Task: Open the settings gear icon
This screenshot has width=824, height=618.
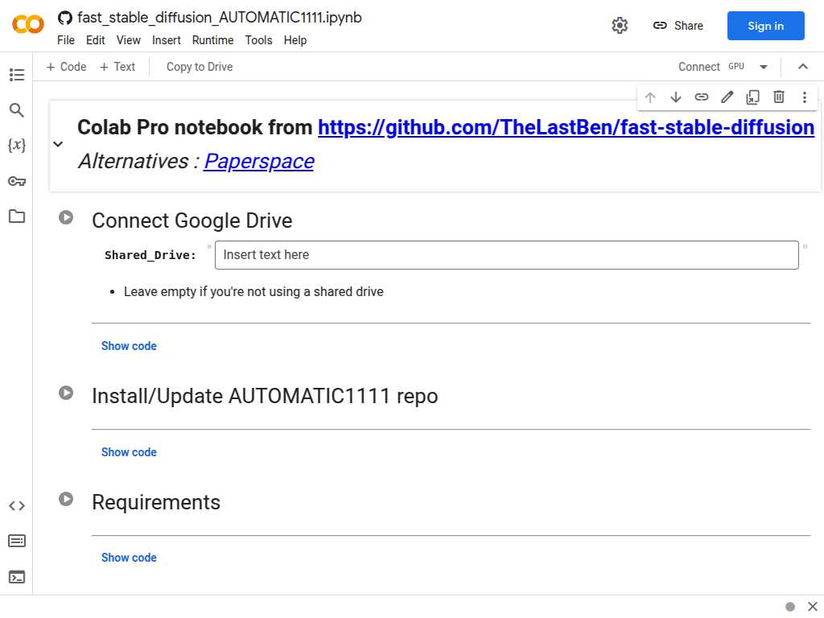Action: pyautogui.click(x=620, y=25)
